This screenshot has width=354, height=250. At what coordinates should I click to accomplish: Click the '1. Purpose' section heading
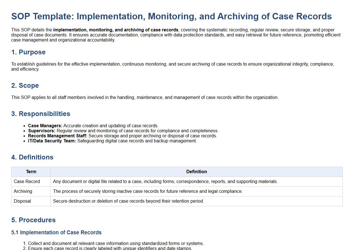[x=28, y=52]
